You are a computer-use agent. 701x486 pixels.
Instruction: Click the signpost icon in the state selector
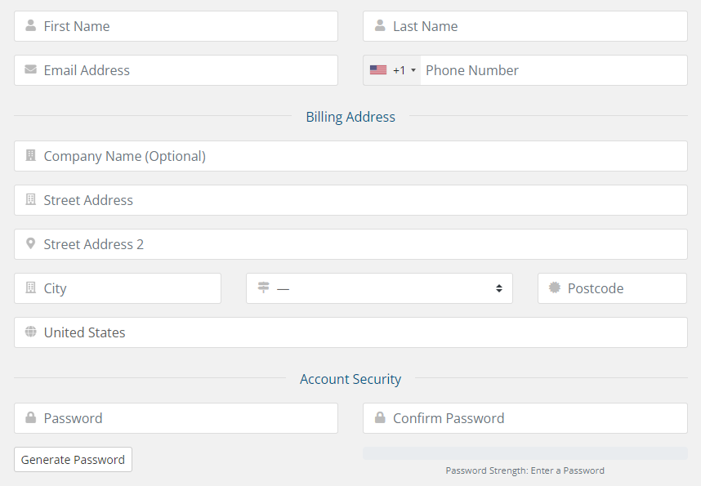click(263, 288)
